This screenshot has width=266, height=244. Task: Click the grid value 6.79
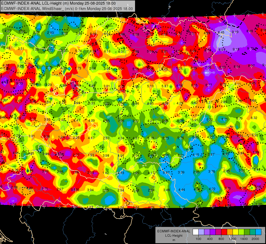tap(239, 118)
